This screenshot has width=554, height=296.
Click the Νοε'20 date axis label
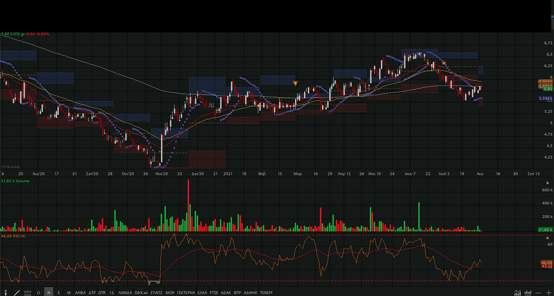[162, 174]
